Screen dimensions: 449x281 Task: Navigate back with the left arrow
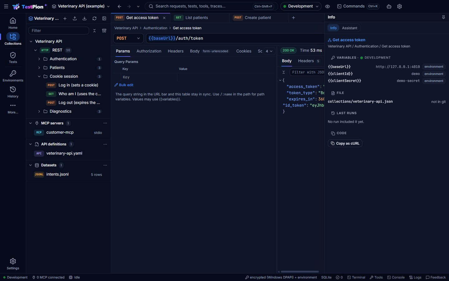pos(119,6)
